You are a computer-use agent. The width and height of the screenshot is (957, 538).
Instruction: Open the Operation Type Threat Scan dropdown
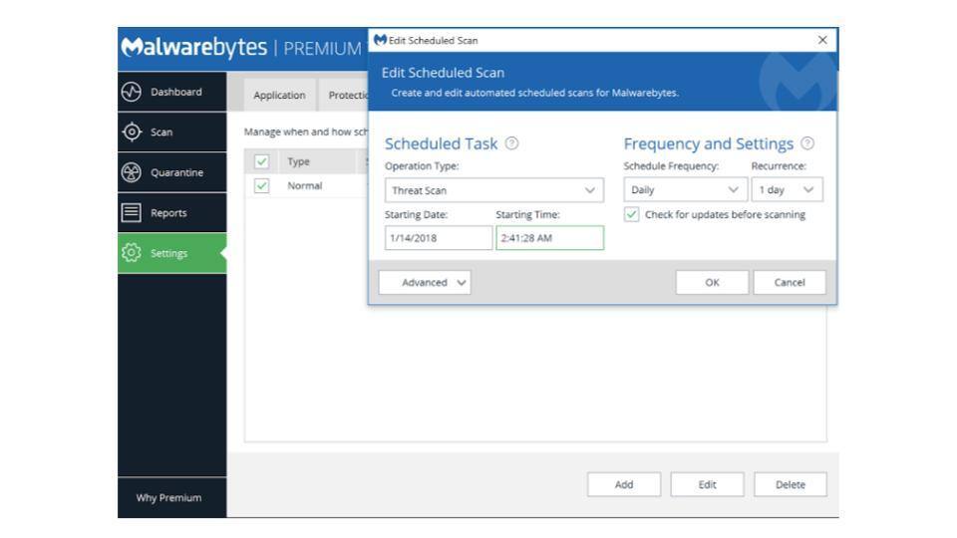pyautogui.click(x=494, y=190)
